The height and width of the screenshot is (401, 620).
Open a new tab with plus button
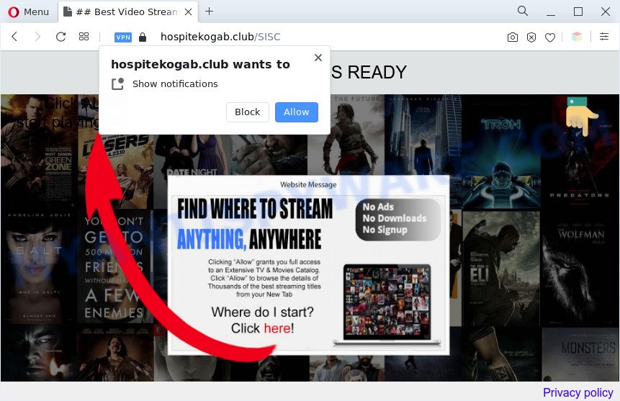(x=209, y=12)
